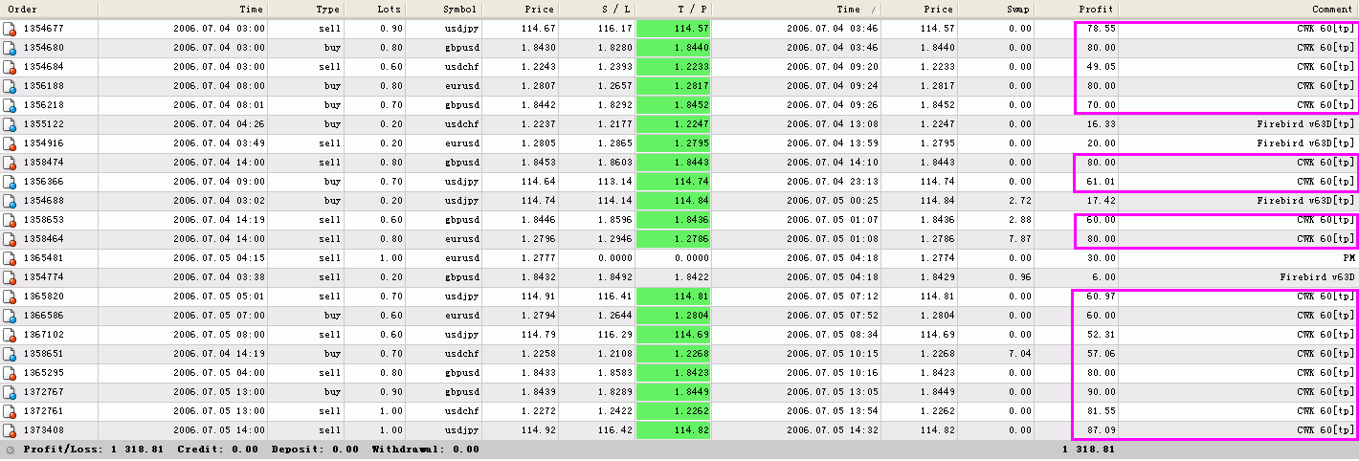Click the icon for order 1356218

coord(10,105)
